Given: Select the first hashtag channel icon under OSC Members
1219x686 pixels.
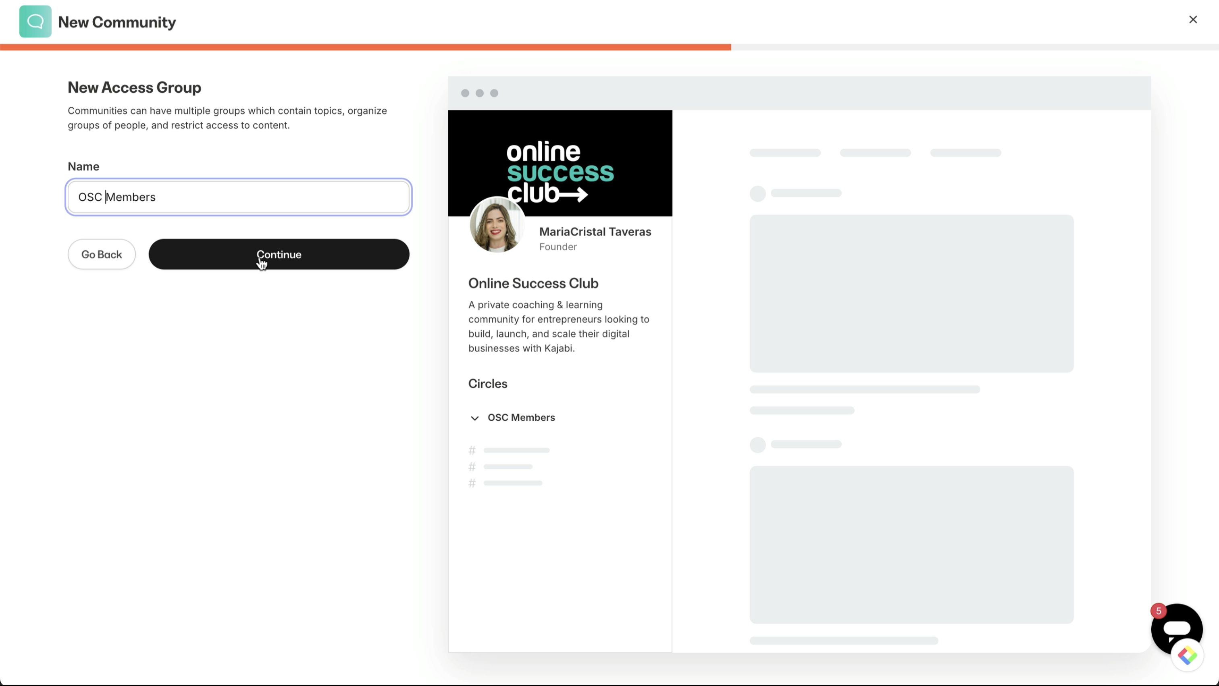Looking at the screenshot, I should click(x=472, y=450).
